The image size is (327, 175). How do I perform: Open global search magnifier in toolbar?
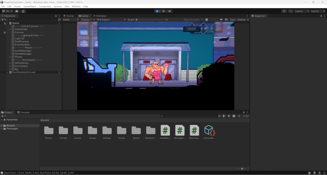pos(291,11)
